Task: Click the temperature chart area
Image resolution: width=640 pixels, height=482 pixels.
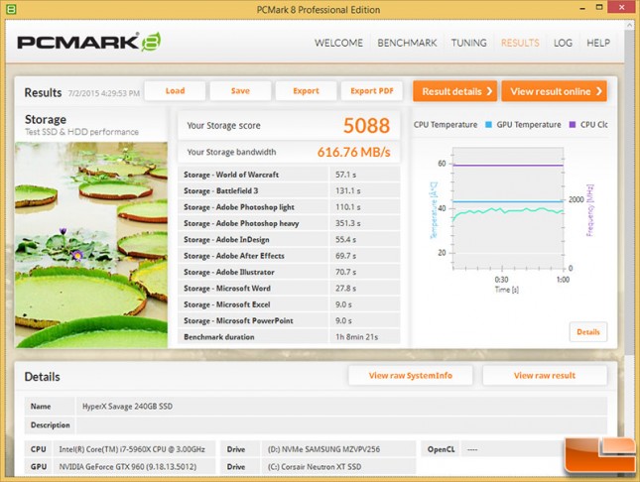Action: click(x=508, y=208)
